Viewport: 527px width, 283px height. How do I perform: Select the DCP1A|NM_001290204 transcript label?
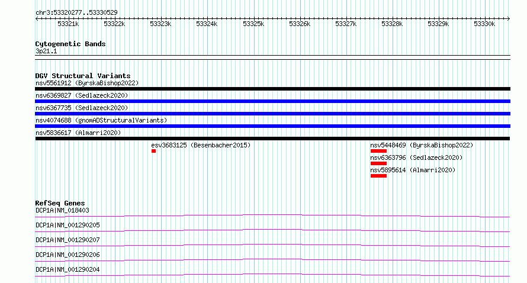pyautogui.click(x=68, y=269)
